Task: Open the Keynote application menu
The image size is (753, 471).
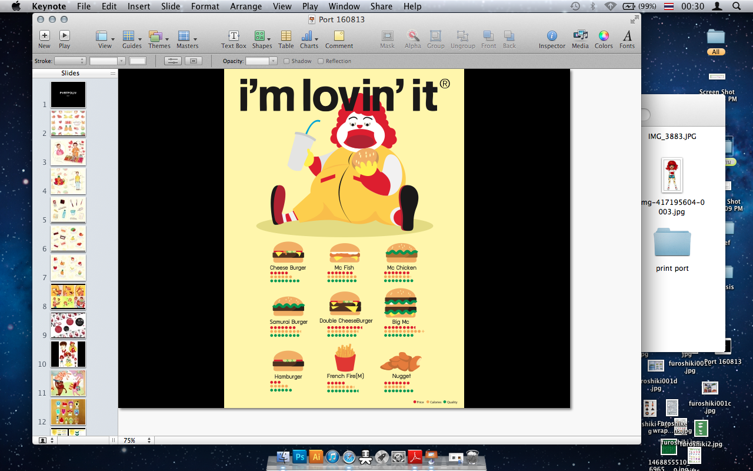Action: tap(49, 6)
